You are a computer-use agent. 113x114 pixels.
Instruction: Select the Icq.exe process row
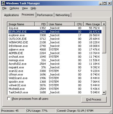tap(55, 28)
